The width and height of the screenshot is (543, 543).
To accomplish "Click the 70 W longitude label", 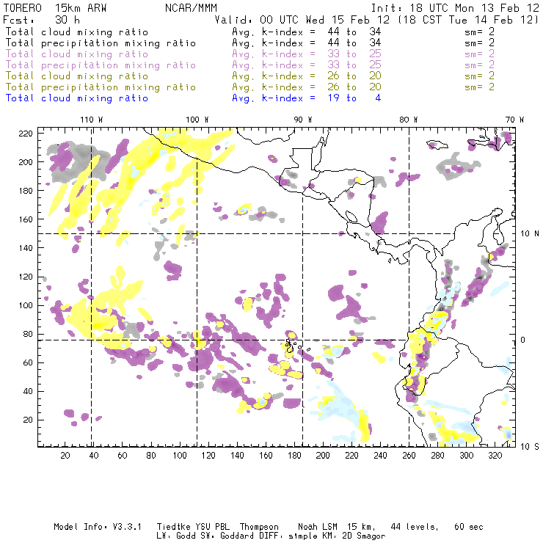I will pyautogui.click(x=515, y=120).
